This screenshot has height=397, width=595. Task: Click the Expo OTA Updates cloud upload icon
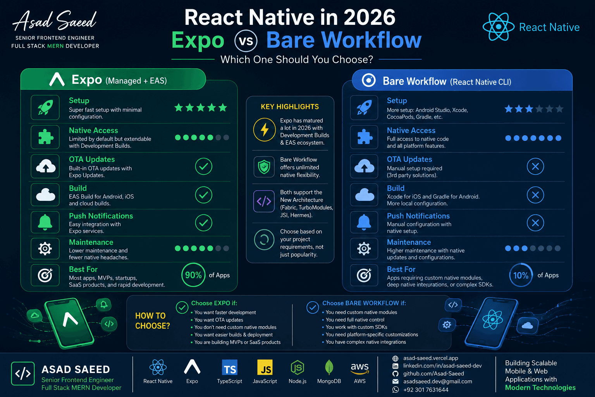tap(45, 166)
